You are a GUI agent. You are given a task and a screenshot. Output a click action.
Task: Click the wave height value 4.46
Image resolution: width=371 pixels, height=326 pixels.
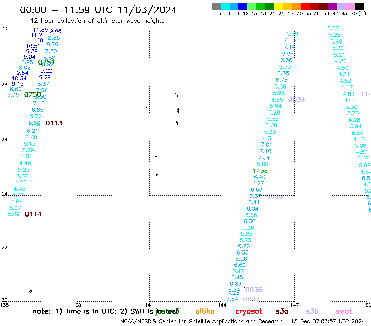coord(25,163)
